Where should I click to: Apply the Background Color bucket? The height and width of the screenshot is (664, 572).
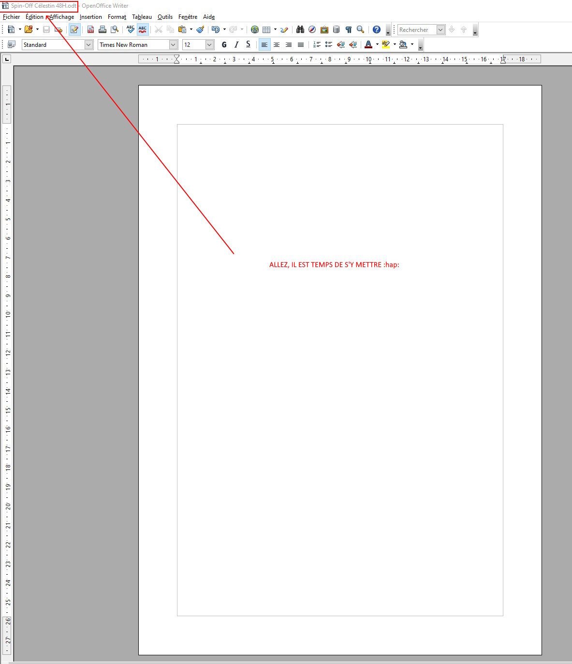pos(403,44)
